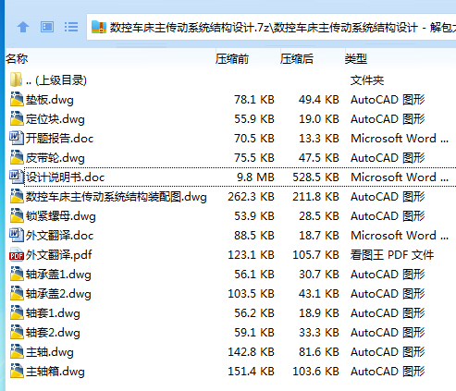456x391 pixels.
Task: Select the assembly drawing 装配图.dwg icon
Action: tap(17, 196)
